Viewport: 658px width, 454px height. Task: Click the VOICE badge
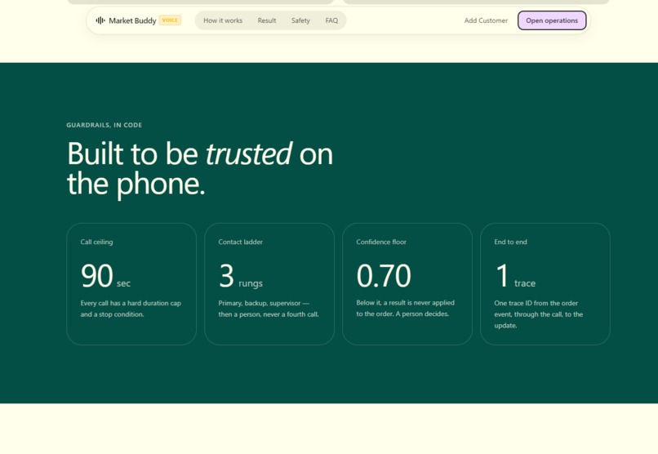pyautogui.click(x=170, y=20)
